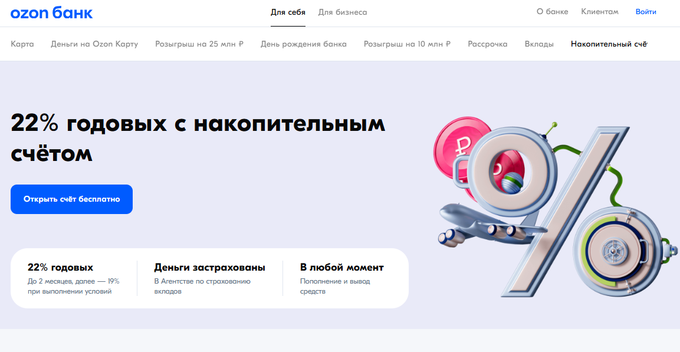Open Розыгрыш на 10 млн ₽

tap(407, 44)
